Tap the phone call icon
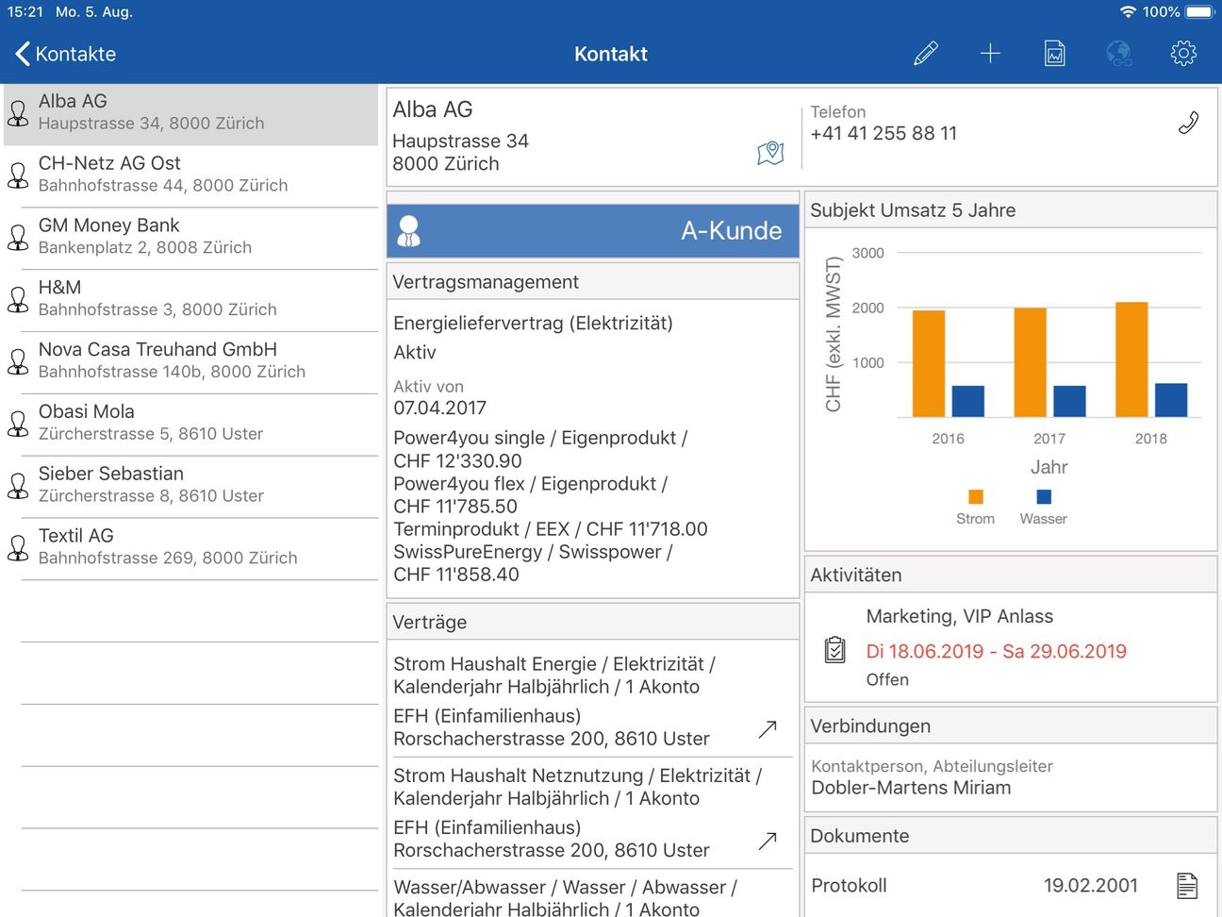This screenshot has height=917, width=1222. [x=1188, y=123]
